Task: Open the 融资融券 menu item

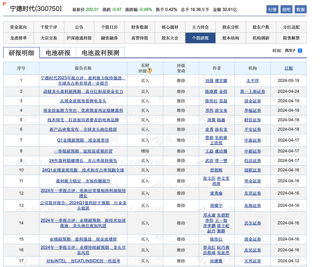Action: point(109,38)
